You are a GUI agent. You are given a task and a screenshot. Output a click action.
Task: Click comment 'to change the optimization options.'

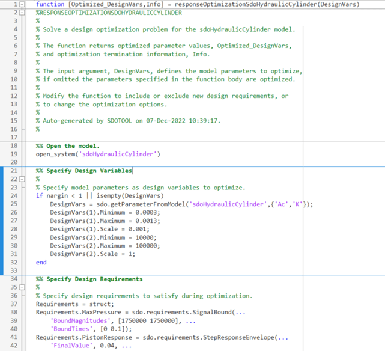(x=102, y=105)
